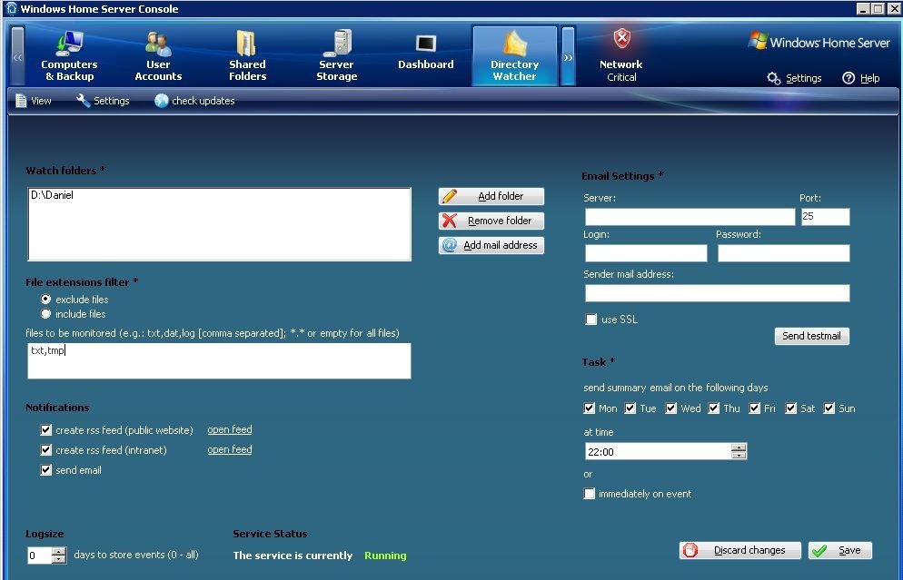Image resolution: width=903 pixels, height=580 pixels.
Task: Click the Login input field
Action: click(646, 253)
